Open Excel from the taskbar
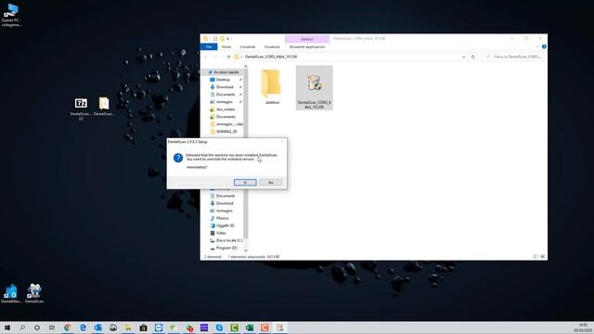594x334 pixels. pos(250,328)
